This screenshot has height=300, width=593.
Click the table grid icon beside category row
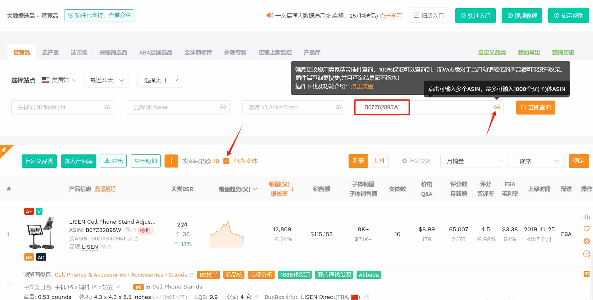(586, 274)
